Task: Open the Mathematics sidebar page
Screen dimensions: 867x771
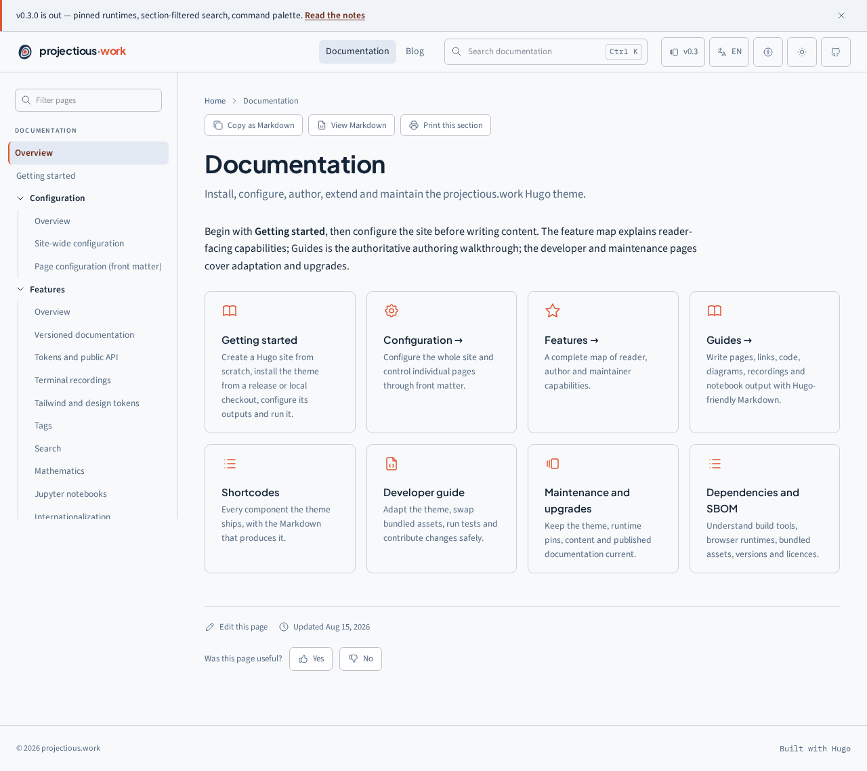Action: 60,471
